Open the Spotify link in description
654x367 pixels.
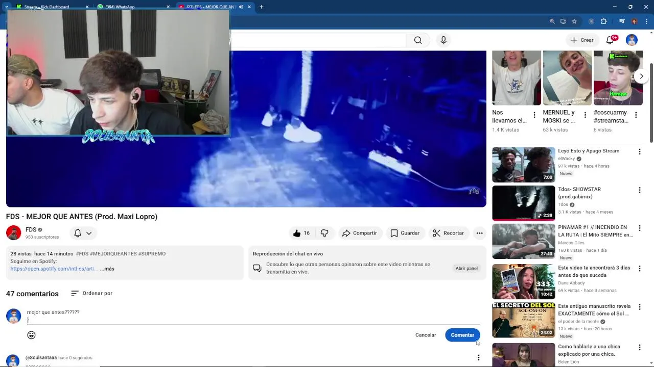54,269
